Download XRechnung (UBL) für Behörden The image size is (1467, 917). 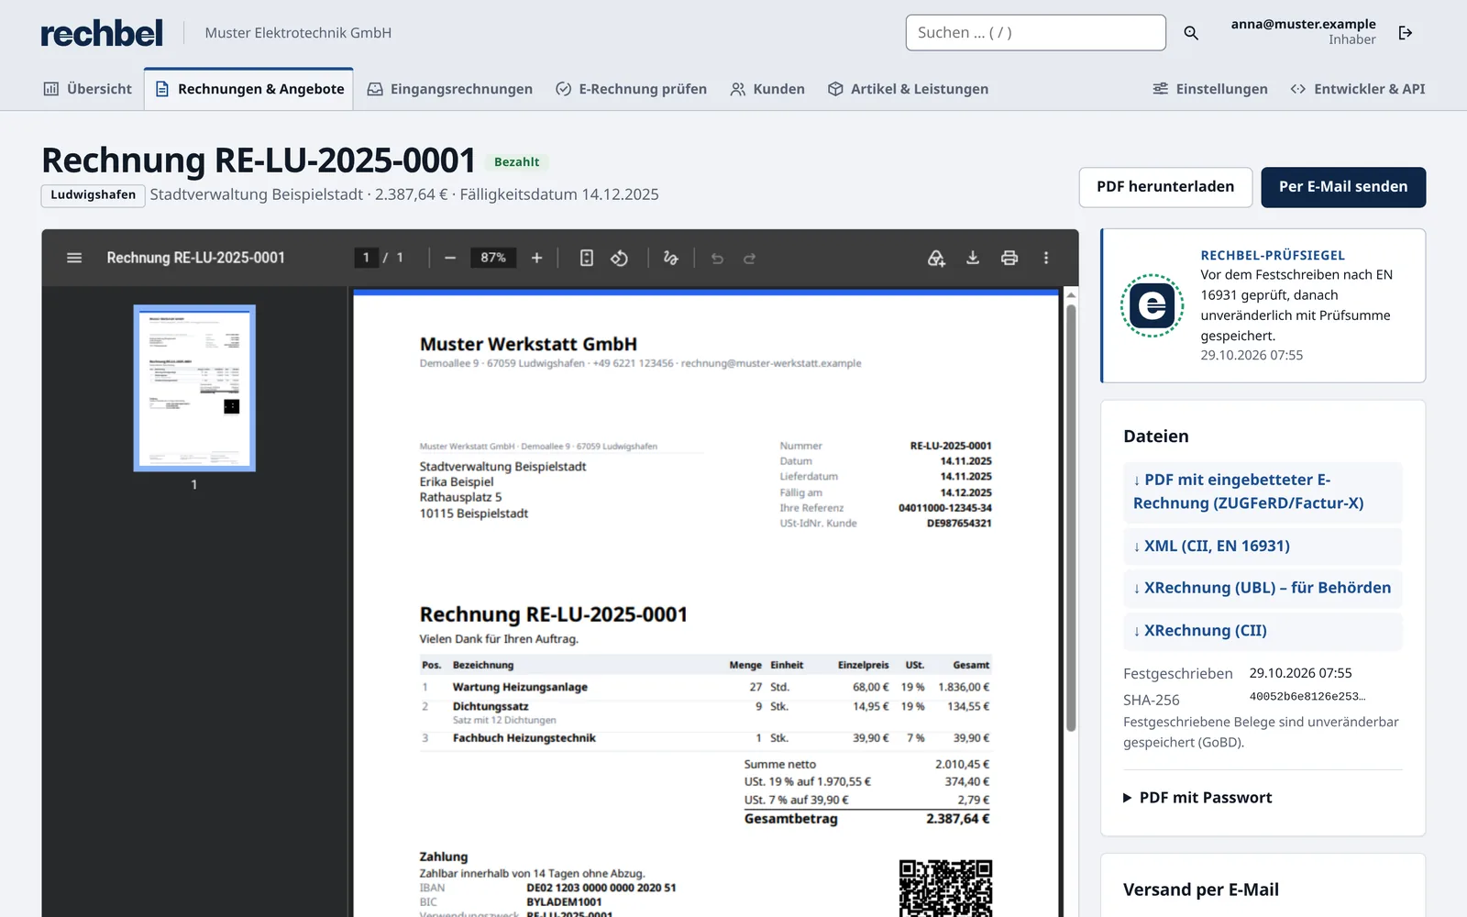pos(1263,588)
